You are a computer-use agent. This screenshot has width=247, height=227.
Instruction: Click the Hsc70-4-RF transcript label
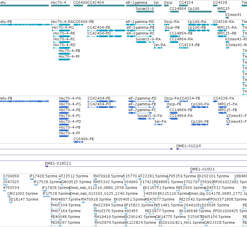(x=69, y=57)
